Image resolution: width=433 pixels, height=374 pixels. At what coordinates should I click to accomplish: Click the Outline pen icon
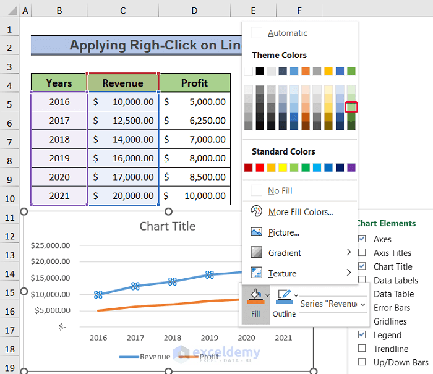pyautogui.click(x=284, y=296)
